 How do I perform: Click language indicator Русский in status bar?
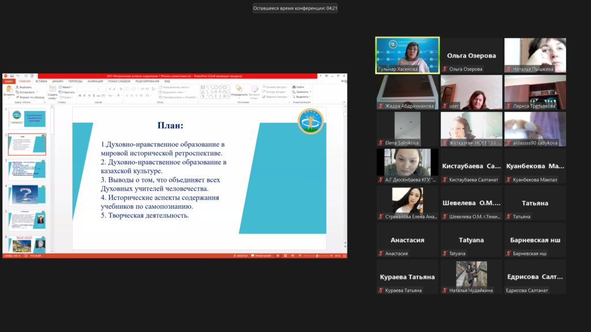tap(36, 255)
